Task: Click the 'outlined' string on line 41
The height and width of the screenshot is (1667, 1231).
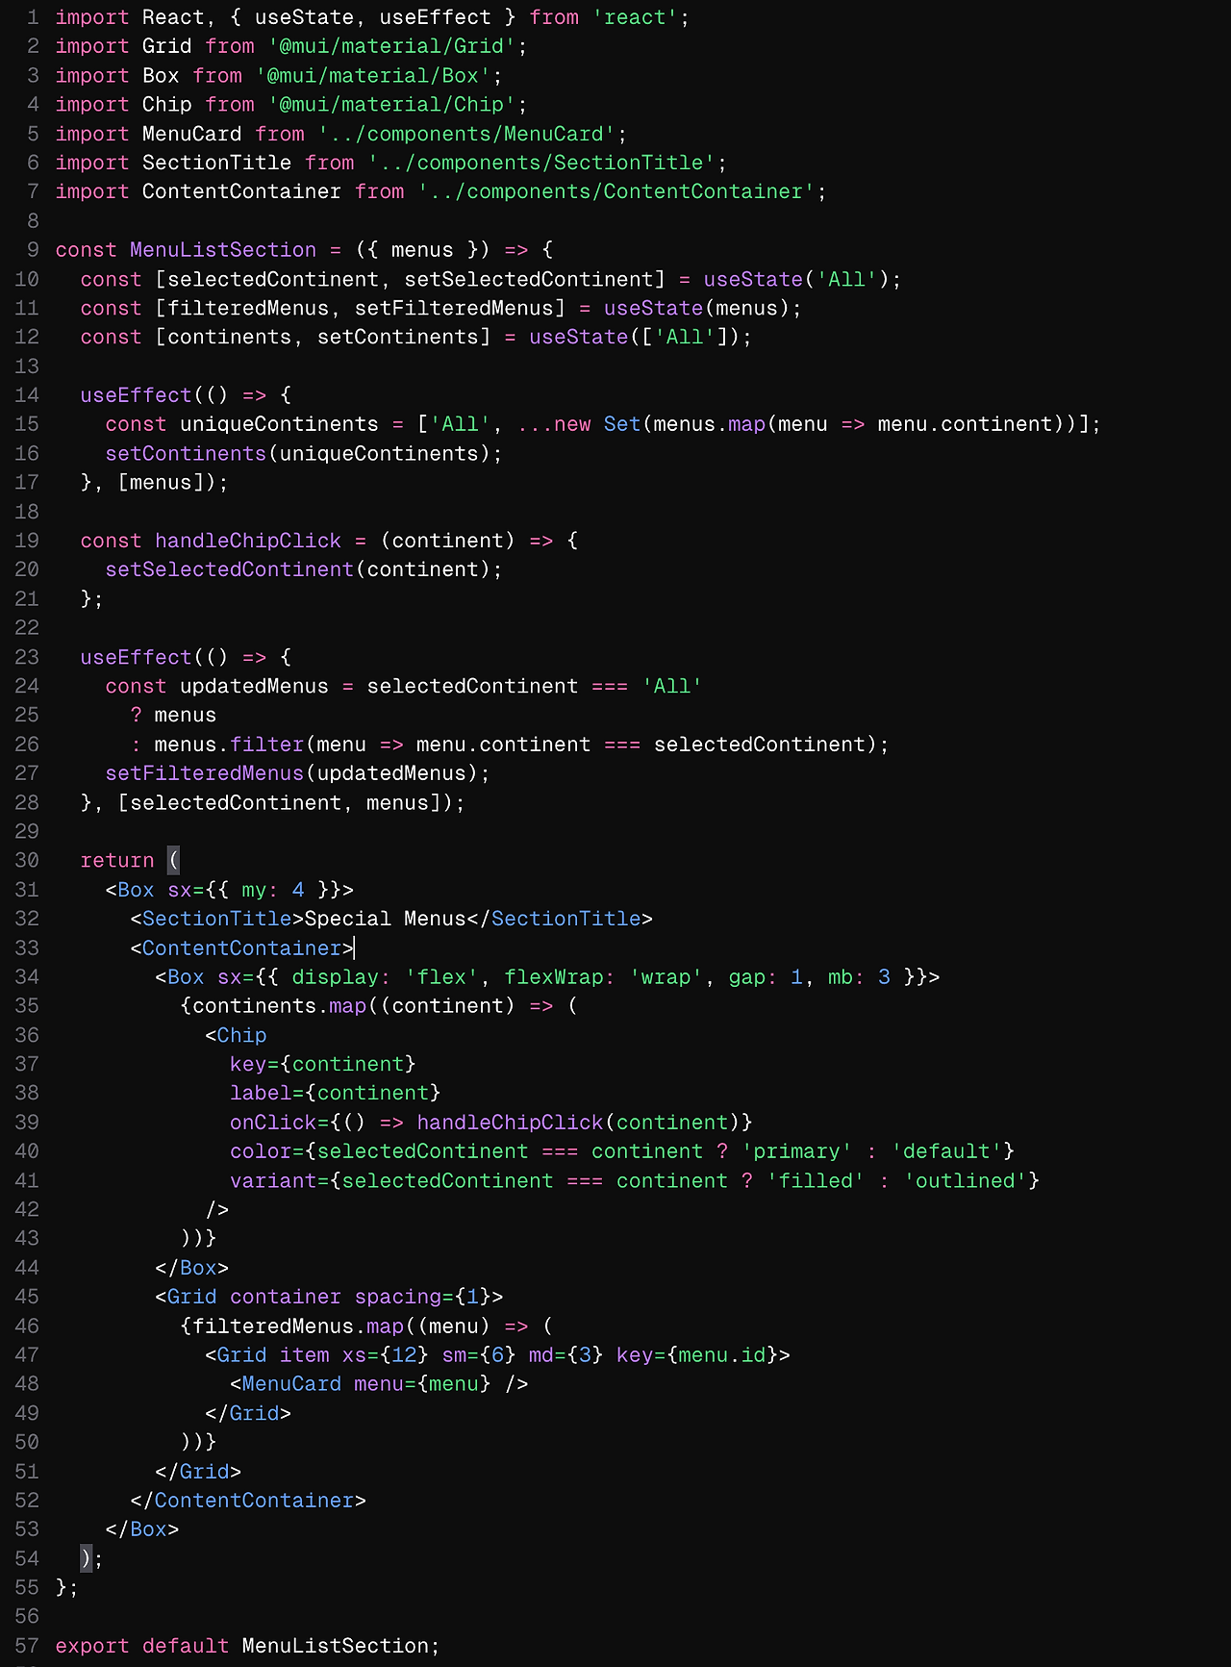Action: [x=966, y=1180]
